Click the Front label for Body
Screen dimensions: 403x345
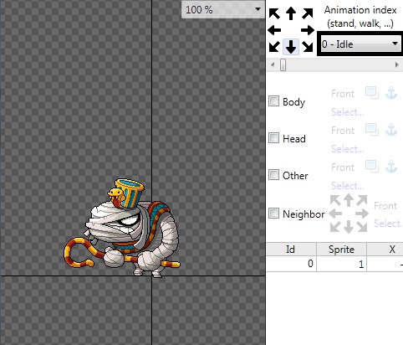(x=343, y=94)
